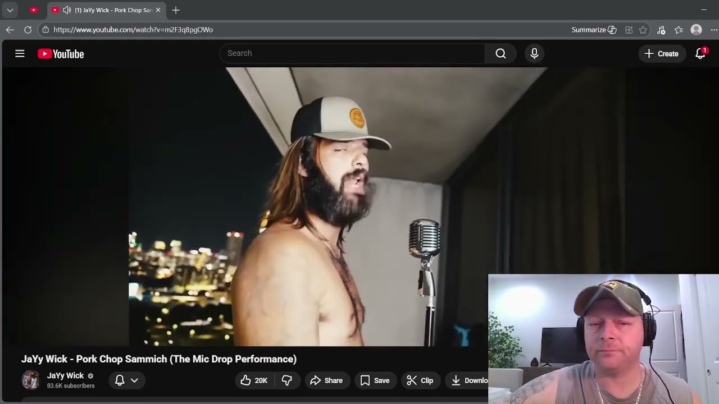Select the YouTube URL in address bar

pyautogui.click(x=133, y=30)
